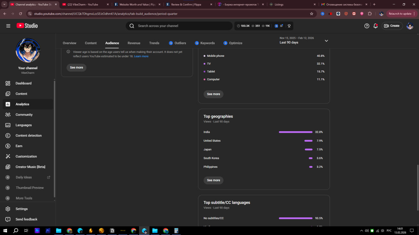Switch to the Review & Confirm Flippa tab
The width and height of the screenshot is (419, 235).
click(x=189, y=5)
